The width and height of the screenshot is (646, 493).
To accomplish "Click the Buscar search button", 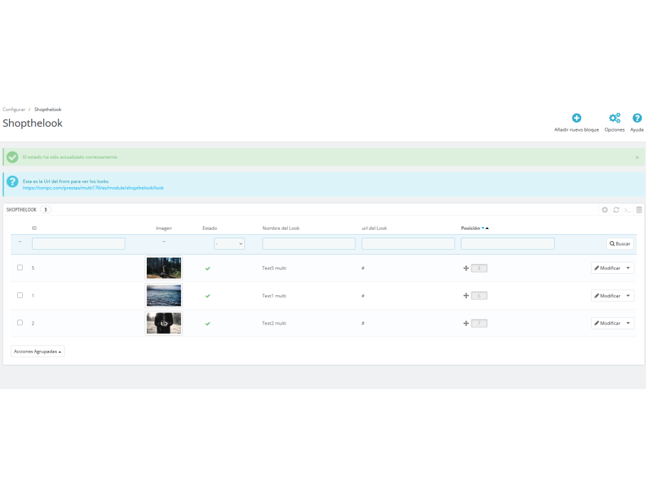I will [x=620, y=243].
